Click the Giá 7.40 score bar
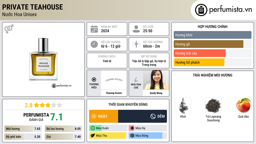256x144 pixels. pos(63,137)
